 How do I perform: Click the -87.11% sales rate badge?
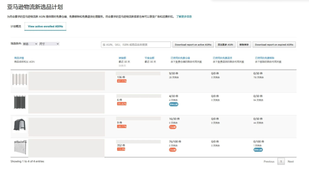[122, 81]
